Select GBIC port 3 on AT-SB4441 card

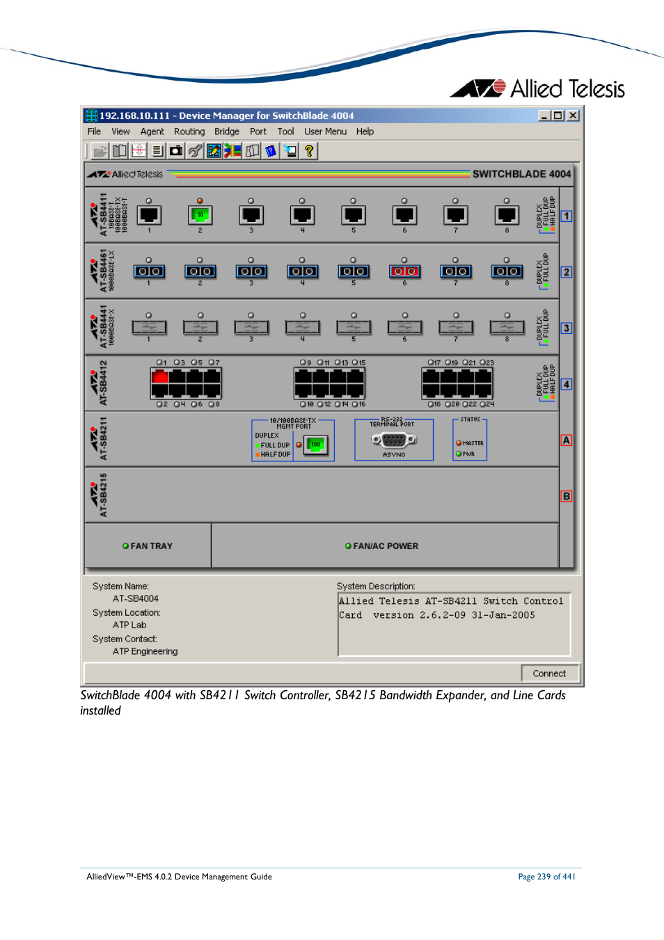pyautogui.click(x=251, y=327)
